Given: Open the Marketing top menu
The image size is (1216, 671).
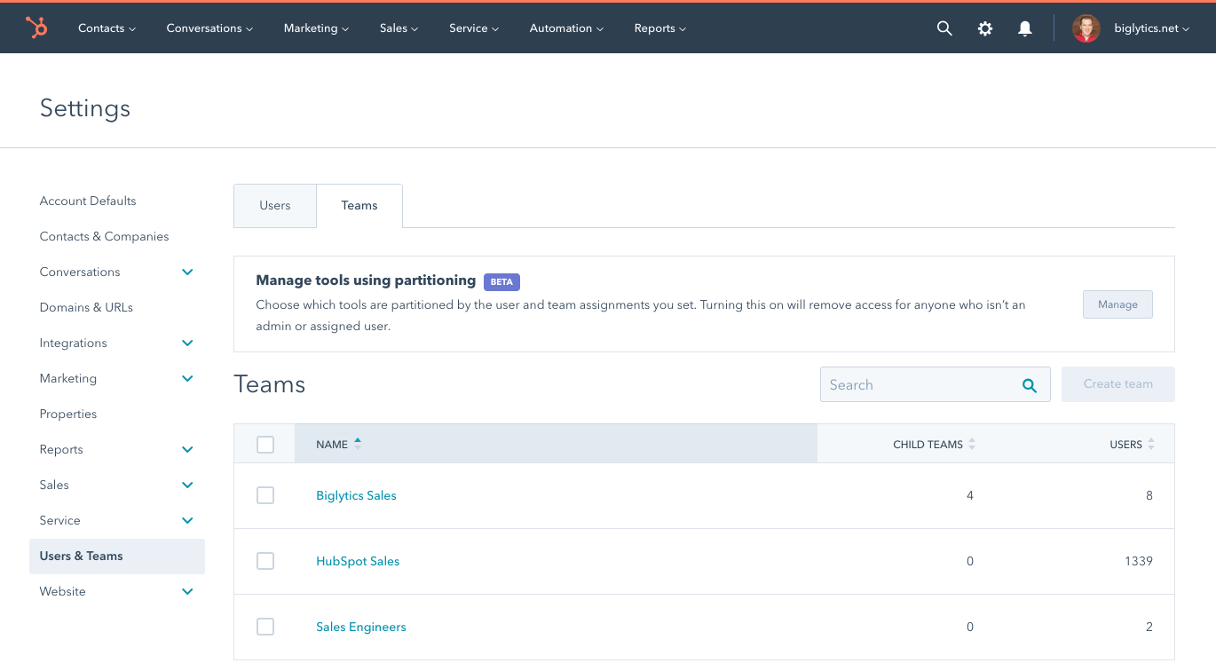Looking at the screenshot, I should coord(316,28).
